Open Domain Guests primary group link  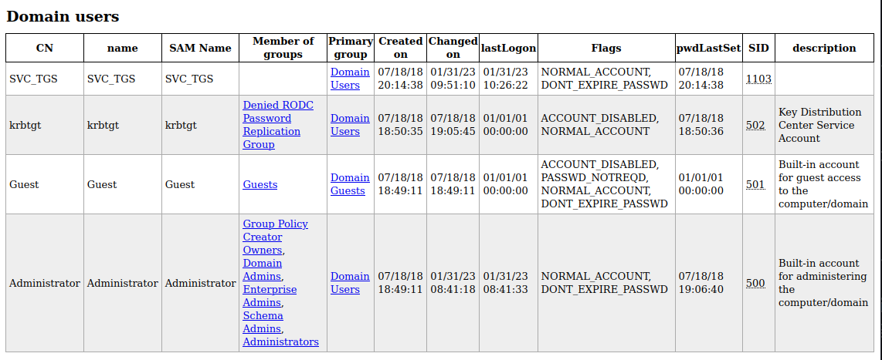[350, 184]
